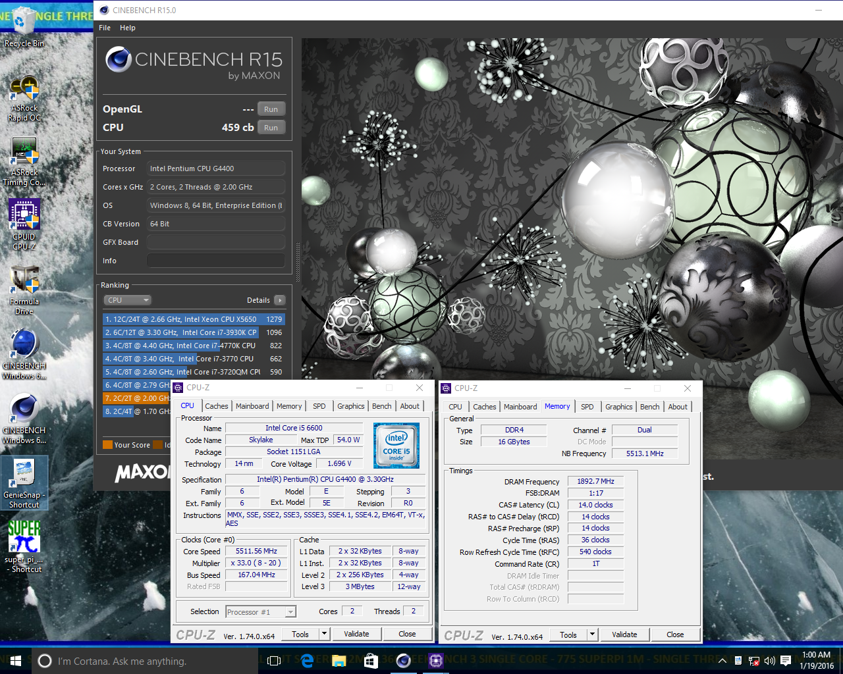Screen dimensions: 843x674
Task: Open the clock and date flyout
Action: pyautogui.click(x=817, y=660)
